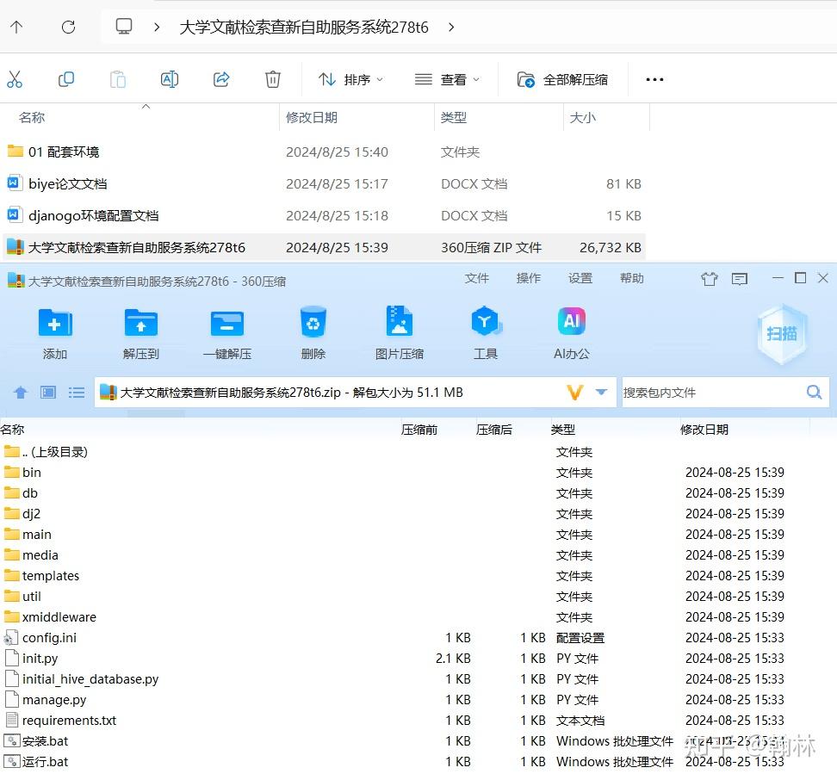This screenshot has width=837, height=780.
Task: Click the 扫描 scan hexagon button
Action: point(782,334)
